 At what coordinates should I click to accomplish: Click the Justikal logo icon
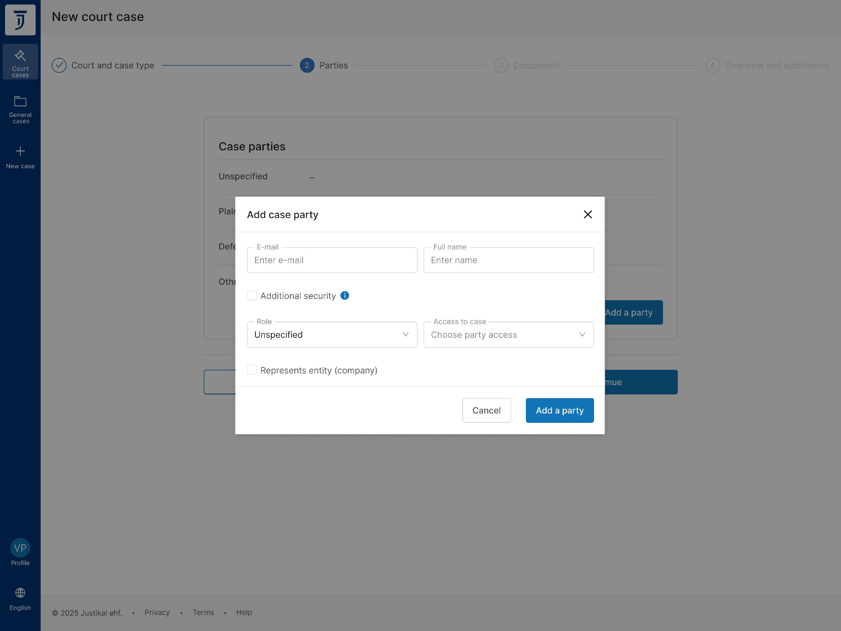[20, 20]
